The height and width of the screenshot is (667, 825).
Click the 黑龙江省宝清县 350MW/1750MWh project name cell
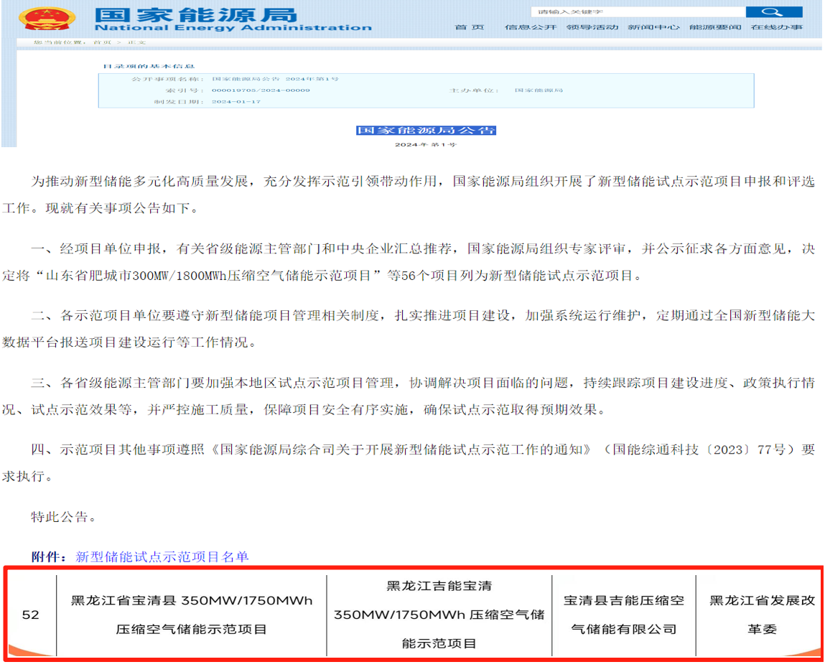pyautogui.click(x=191, y=615)
